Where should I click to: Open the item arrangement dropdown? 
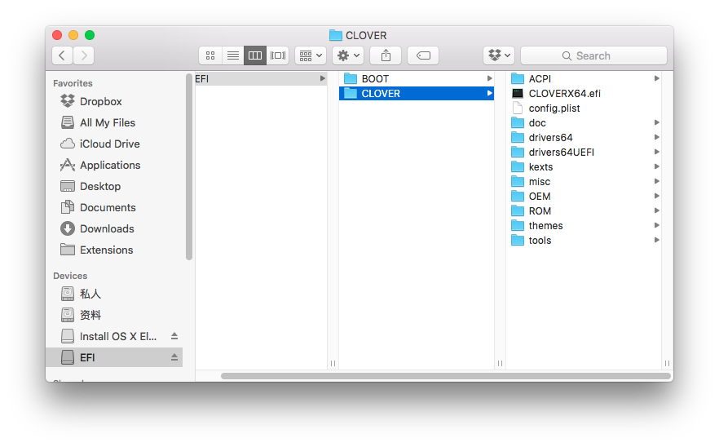[x=311, y=55]
